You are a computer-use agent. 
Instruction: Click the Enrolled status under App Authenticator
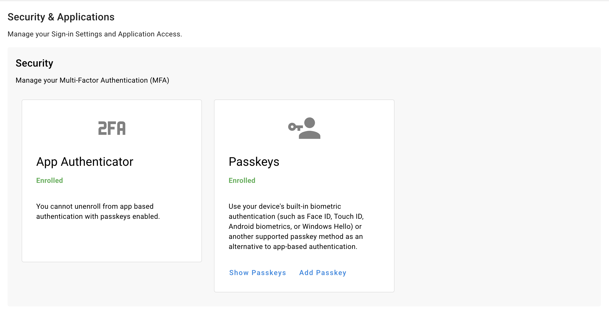pyautogui.click(x=50, y=180)
